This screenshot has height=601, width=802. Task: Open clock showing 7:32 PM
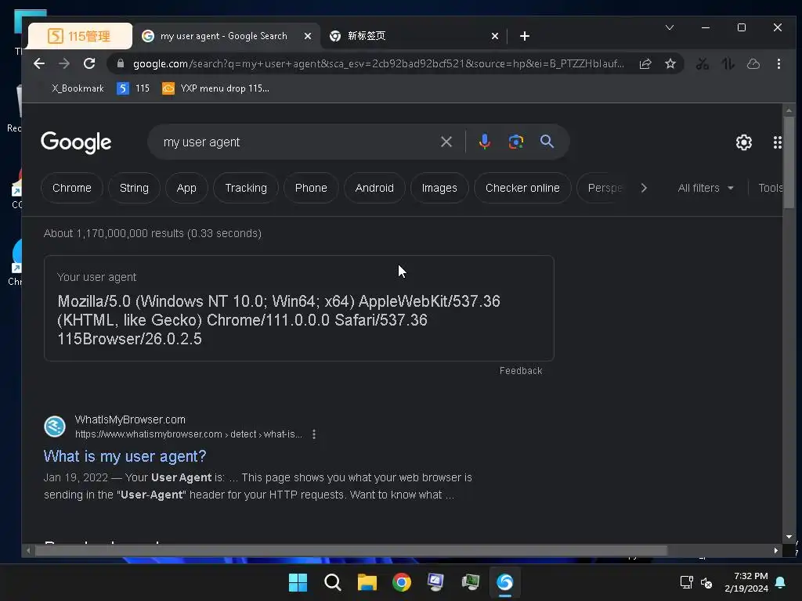pyautogui.click(x=746, y=582)
